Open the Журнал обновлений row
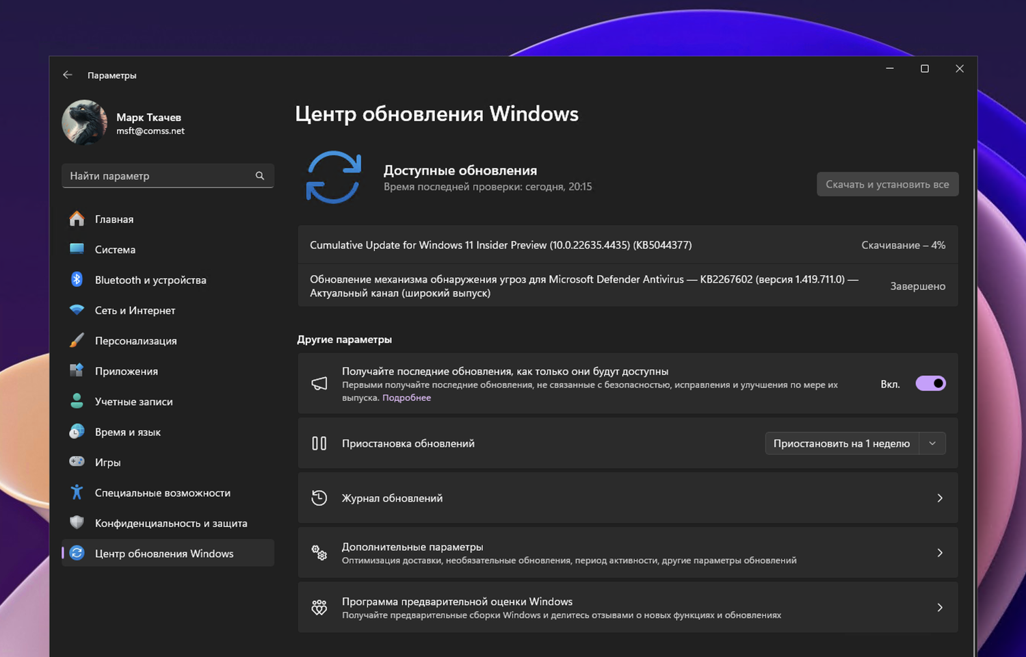This screenshot has width=1026, height=657. pyautogui.click(x=627, y=498)
